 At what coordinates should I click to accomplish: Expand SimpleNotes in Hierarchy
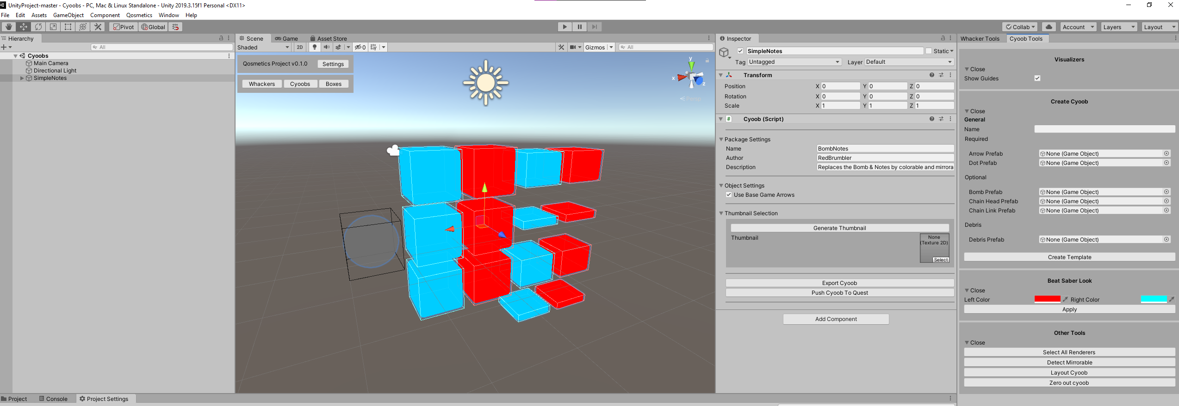click(x=22, y=78)
